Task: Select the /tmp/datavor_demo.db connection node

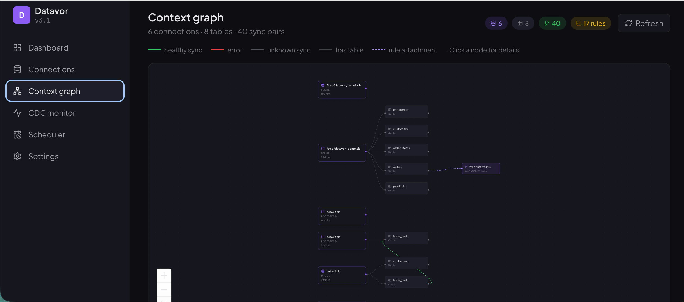Action: [x=342, y=153]
